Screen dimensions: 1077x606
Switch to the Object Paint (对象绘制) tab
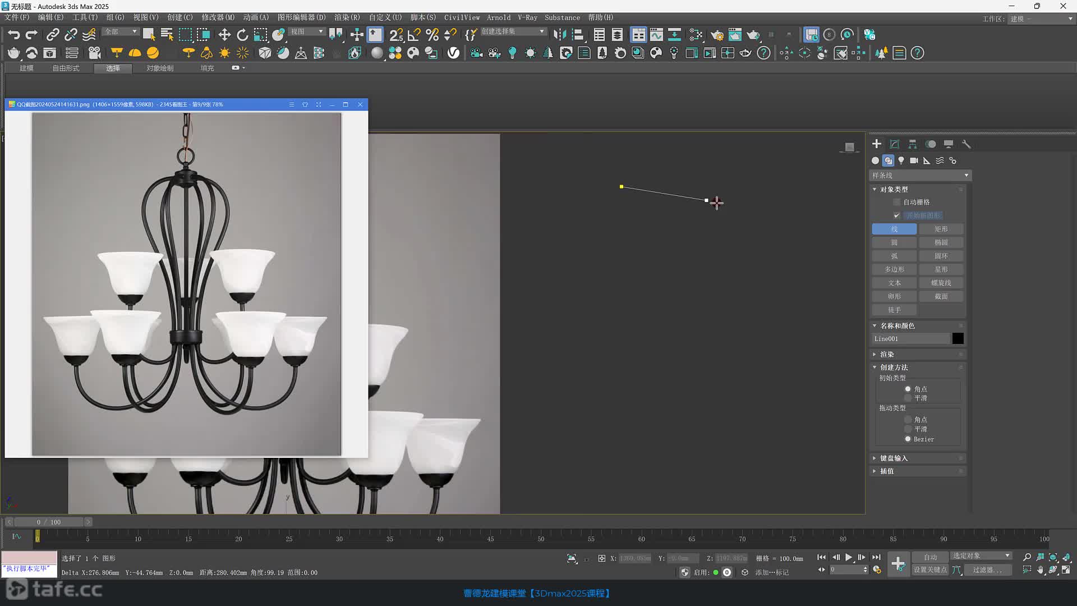pyautogui.click(x=160, y=68)
